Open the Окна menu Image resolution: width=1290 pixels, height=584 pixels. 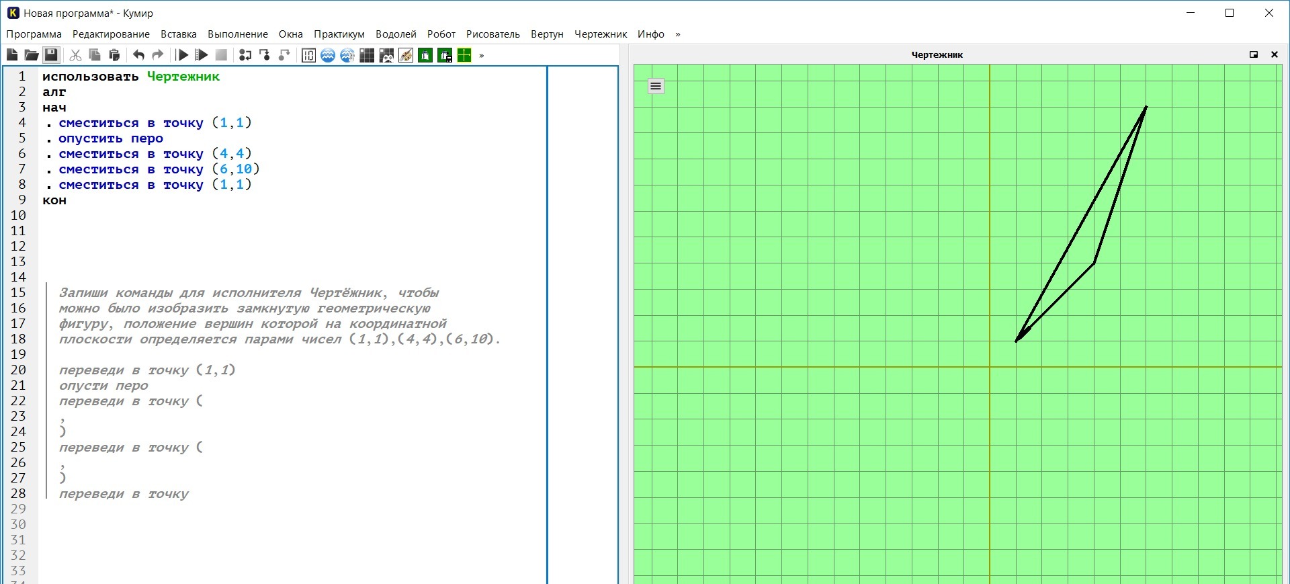click(x=291, y=34)
